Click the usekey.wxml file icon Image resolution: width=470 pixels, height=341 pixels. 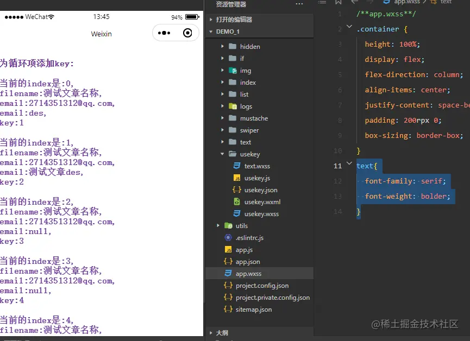click(x=237, y=201)
